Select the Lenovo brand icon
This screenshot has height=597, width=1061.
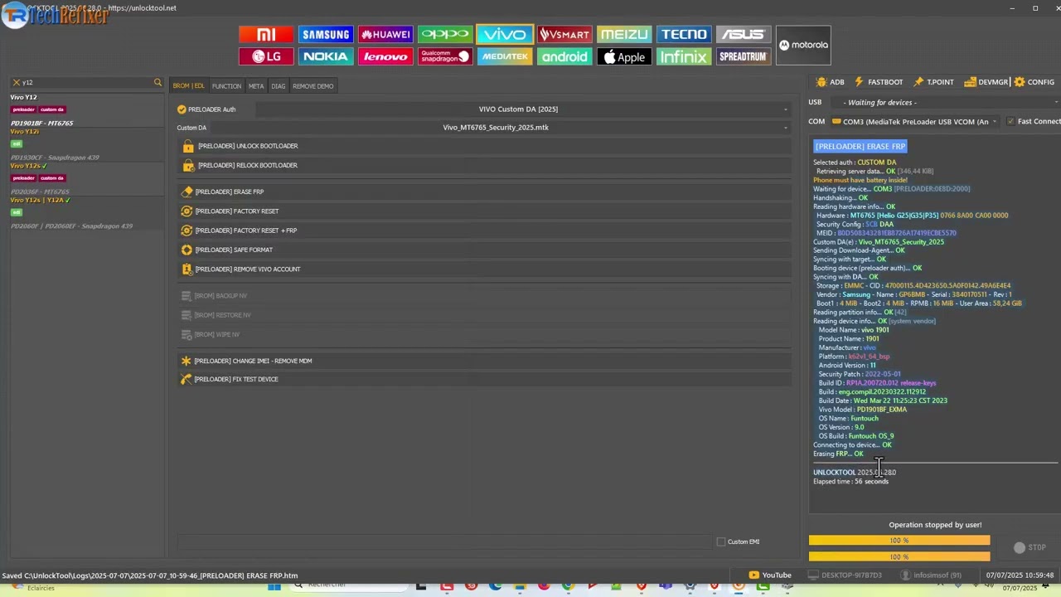[385, 56]
